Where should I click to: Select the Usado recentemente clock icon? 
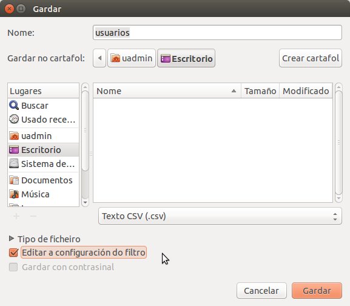tap(14, 119)
